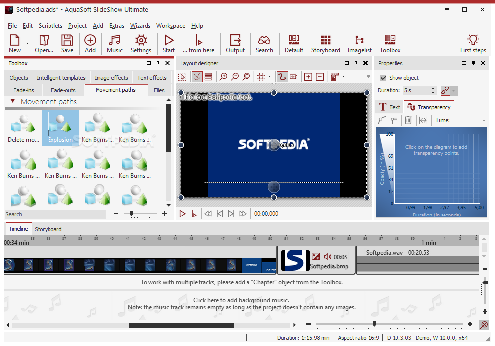
Task: Open dropdown beside duration link icon
Action: pos(453,90)
